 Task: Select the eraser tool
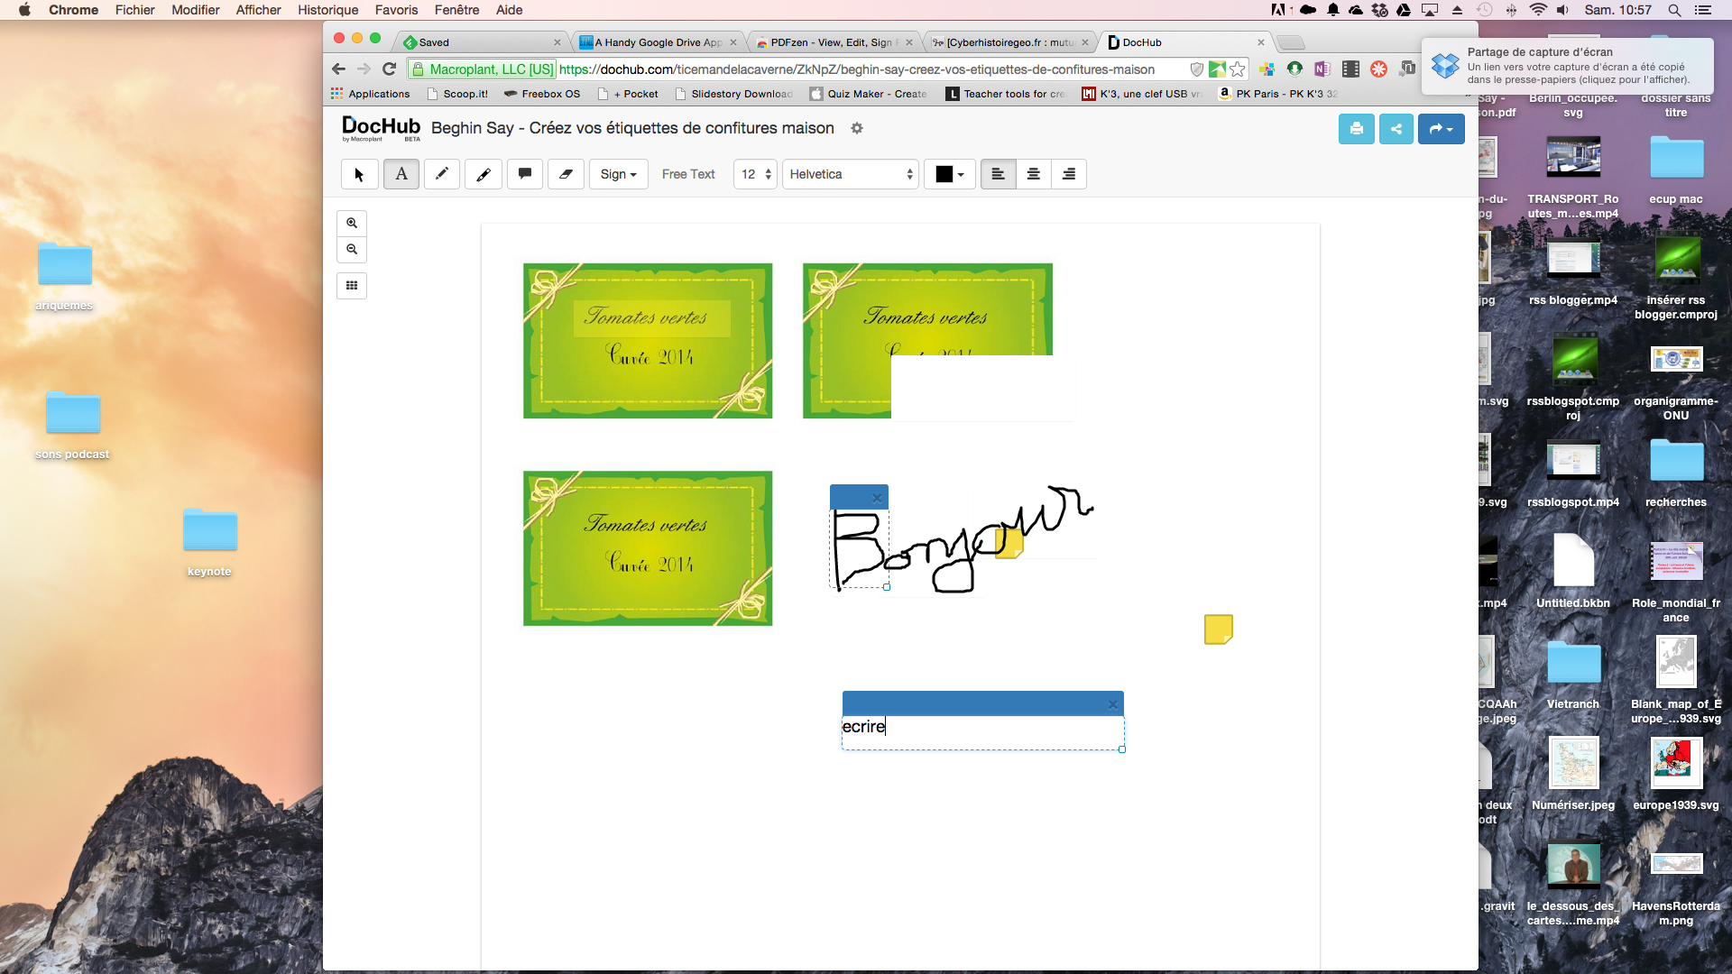coord(566,174)
